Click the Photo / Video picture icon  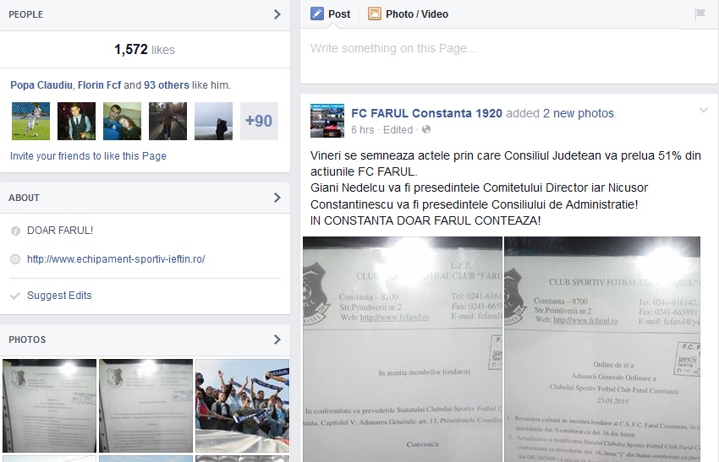pyautogui.click(x=374, y=14)
